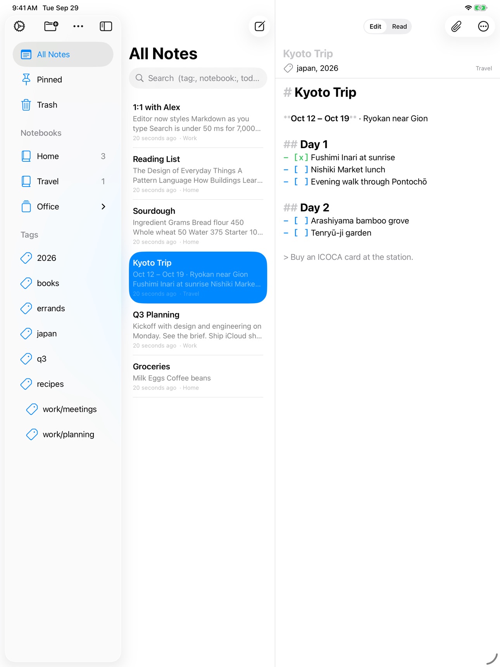
Task: Switch to Edit mode
Action: (x=375, y=26)
